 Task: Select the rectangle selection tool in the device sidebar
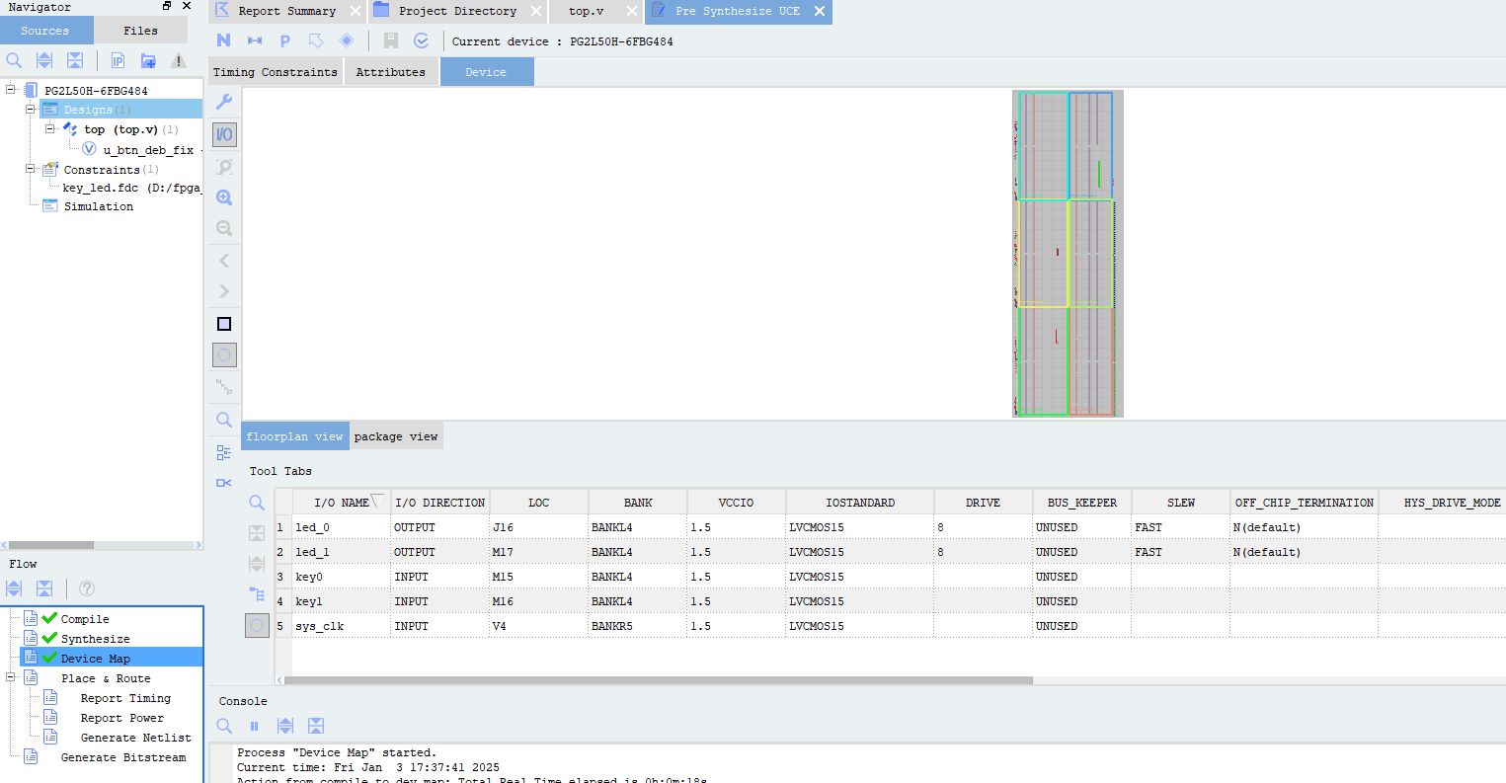point(223,323)
